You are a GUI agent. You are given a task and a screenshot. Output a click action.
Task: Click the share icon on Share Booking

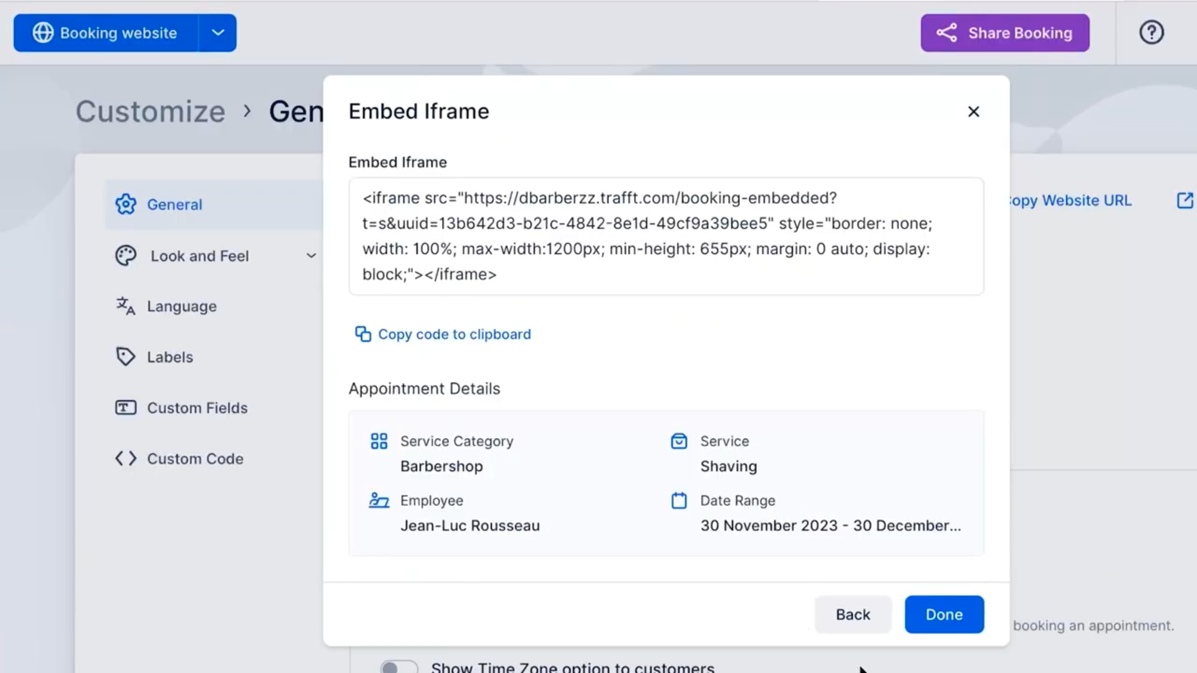click(947, 33)
